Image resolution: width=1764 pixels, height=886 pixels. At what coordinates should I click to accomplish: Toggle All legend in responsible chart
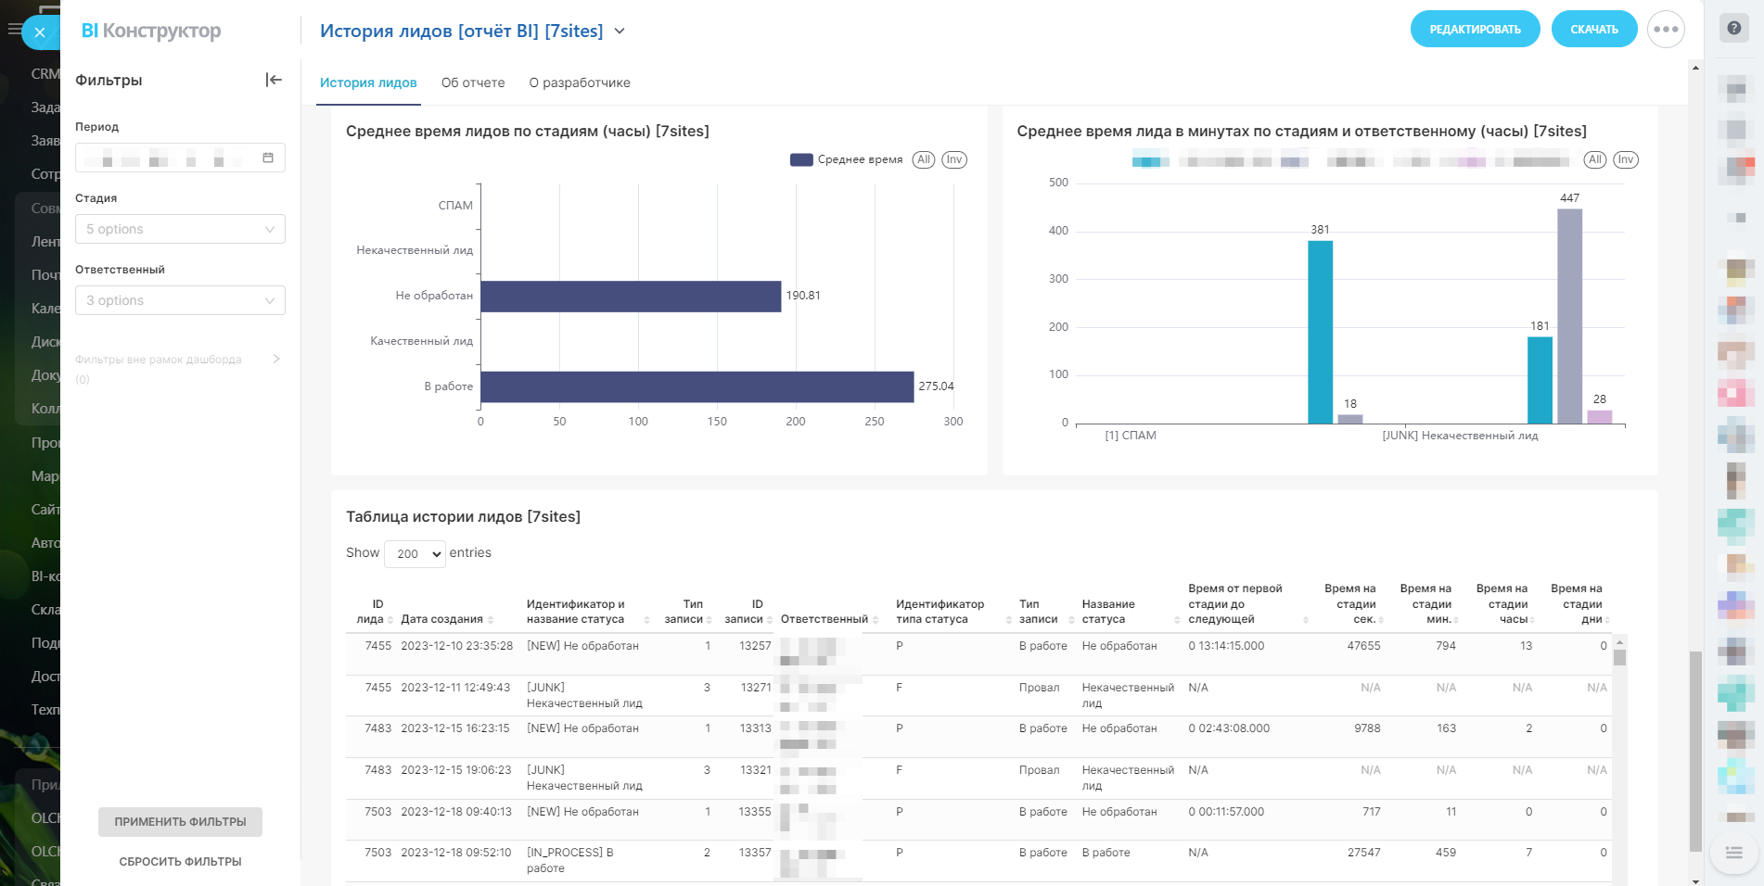click(x=1594, y=159)
